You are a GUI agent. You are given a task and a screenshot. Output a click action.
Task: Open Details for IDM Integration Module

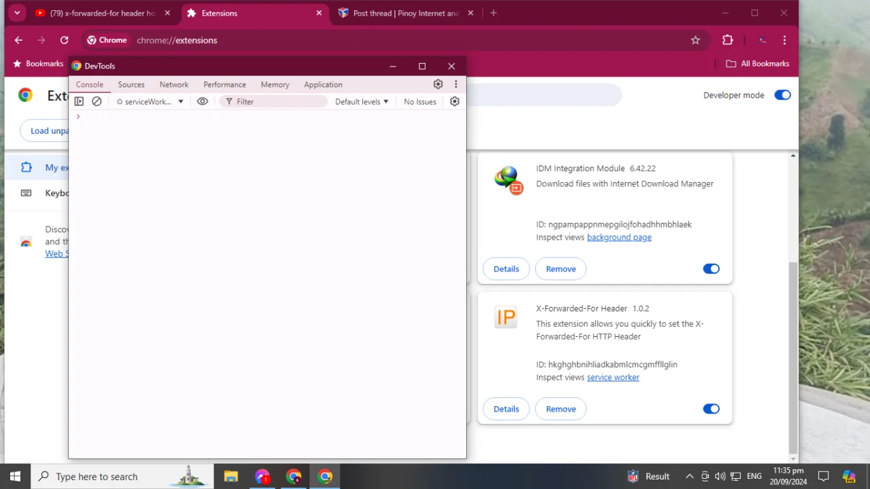click(506, 269)
